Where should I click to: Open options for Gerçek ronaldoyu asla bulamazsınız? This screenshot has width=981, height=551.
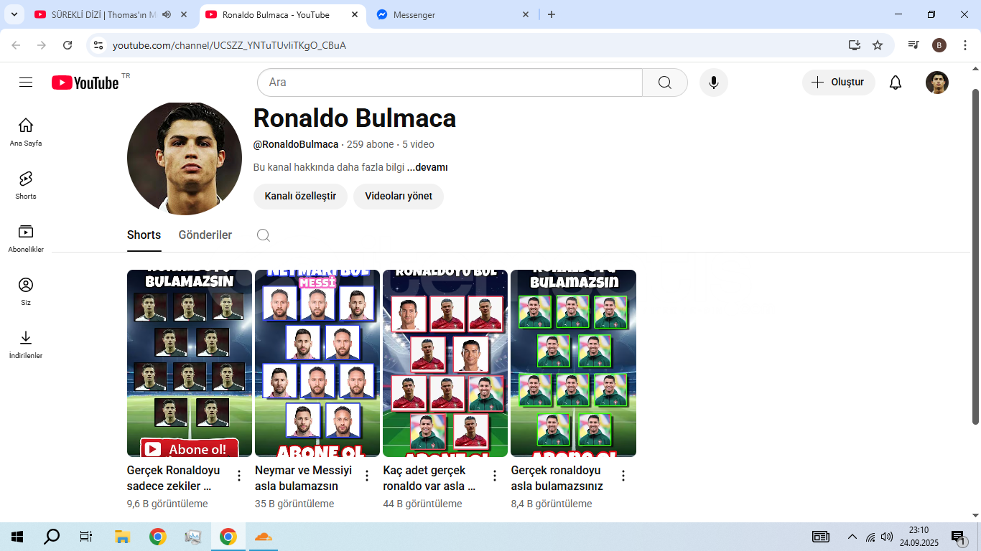coord(623,476)
